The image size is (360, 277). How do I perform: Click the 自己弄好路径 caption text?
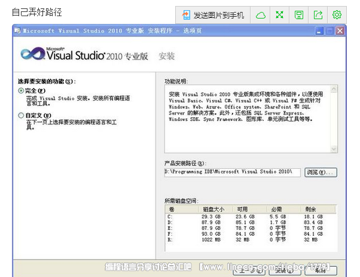36,12
